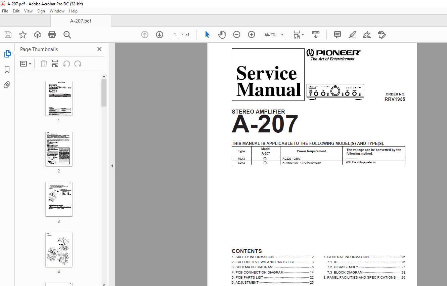Click GENERAL INFORMATION contents entry
Viewport: 447px width, 286px height.
(x=364, y=257)
